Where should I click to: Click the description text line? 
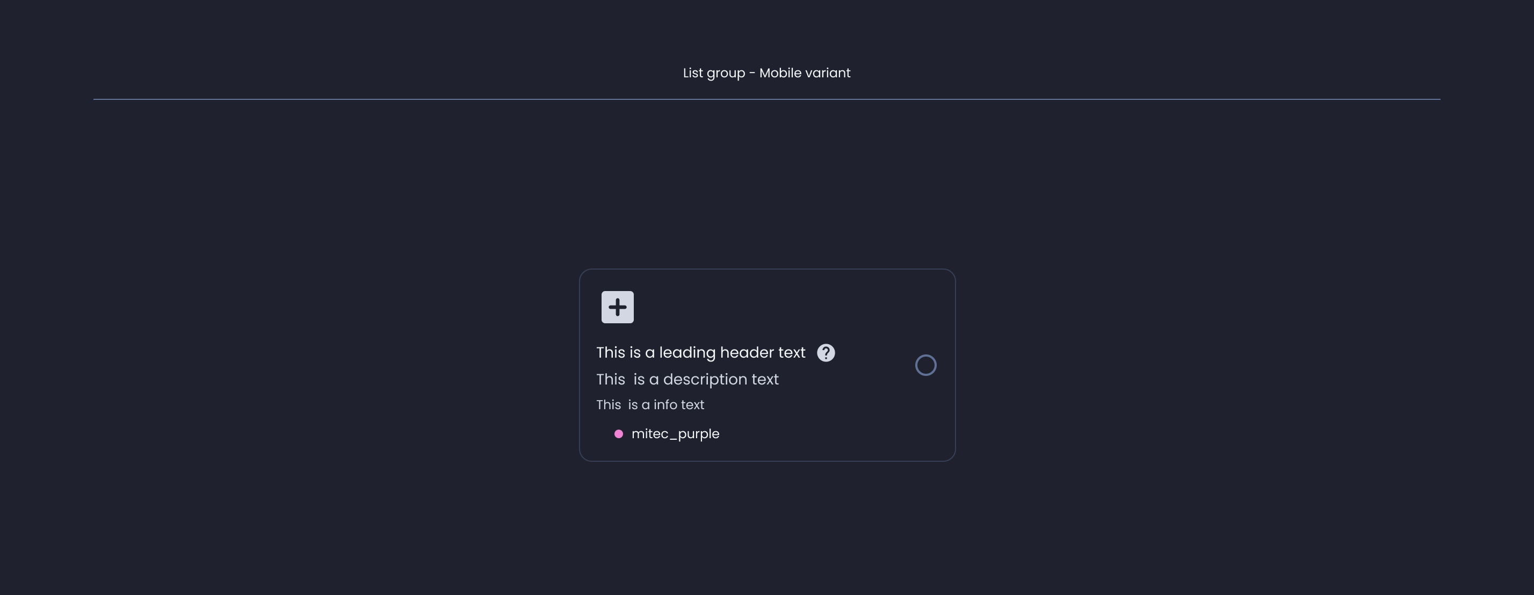pos(688,380)
